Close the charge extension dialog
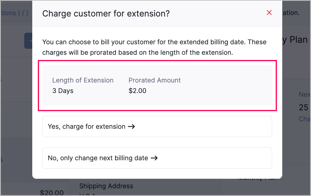 tap(269, 13)
